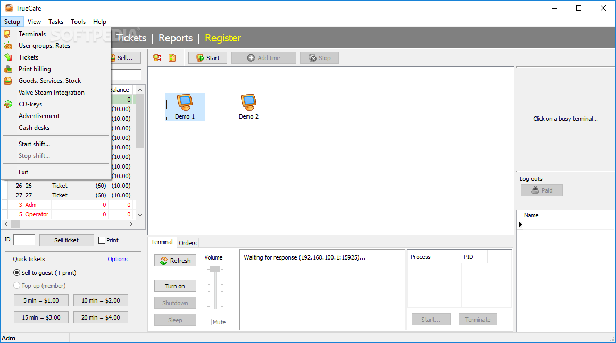
Task: Select Cash desks menu entry
Action: (56, 128)
